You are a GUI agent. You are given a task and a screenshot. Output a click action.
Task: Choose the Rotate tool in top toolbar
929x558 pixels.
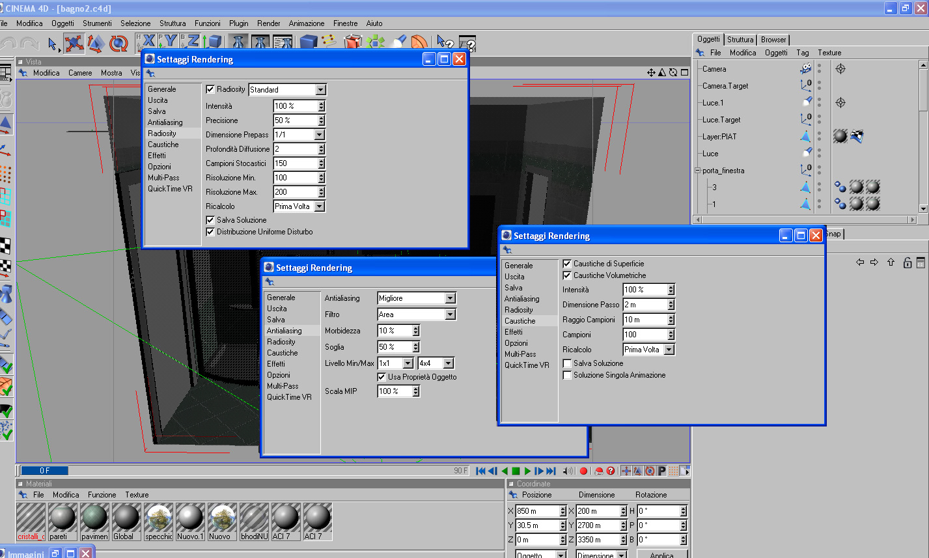[x=118, y=44]
